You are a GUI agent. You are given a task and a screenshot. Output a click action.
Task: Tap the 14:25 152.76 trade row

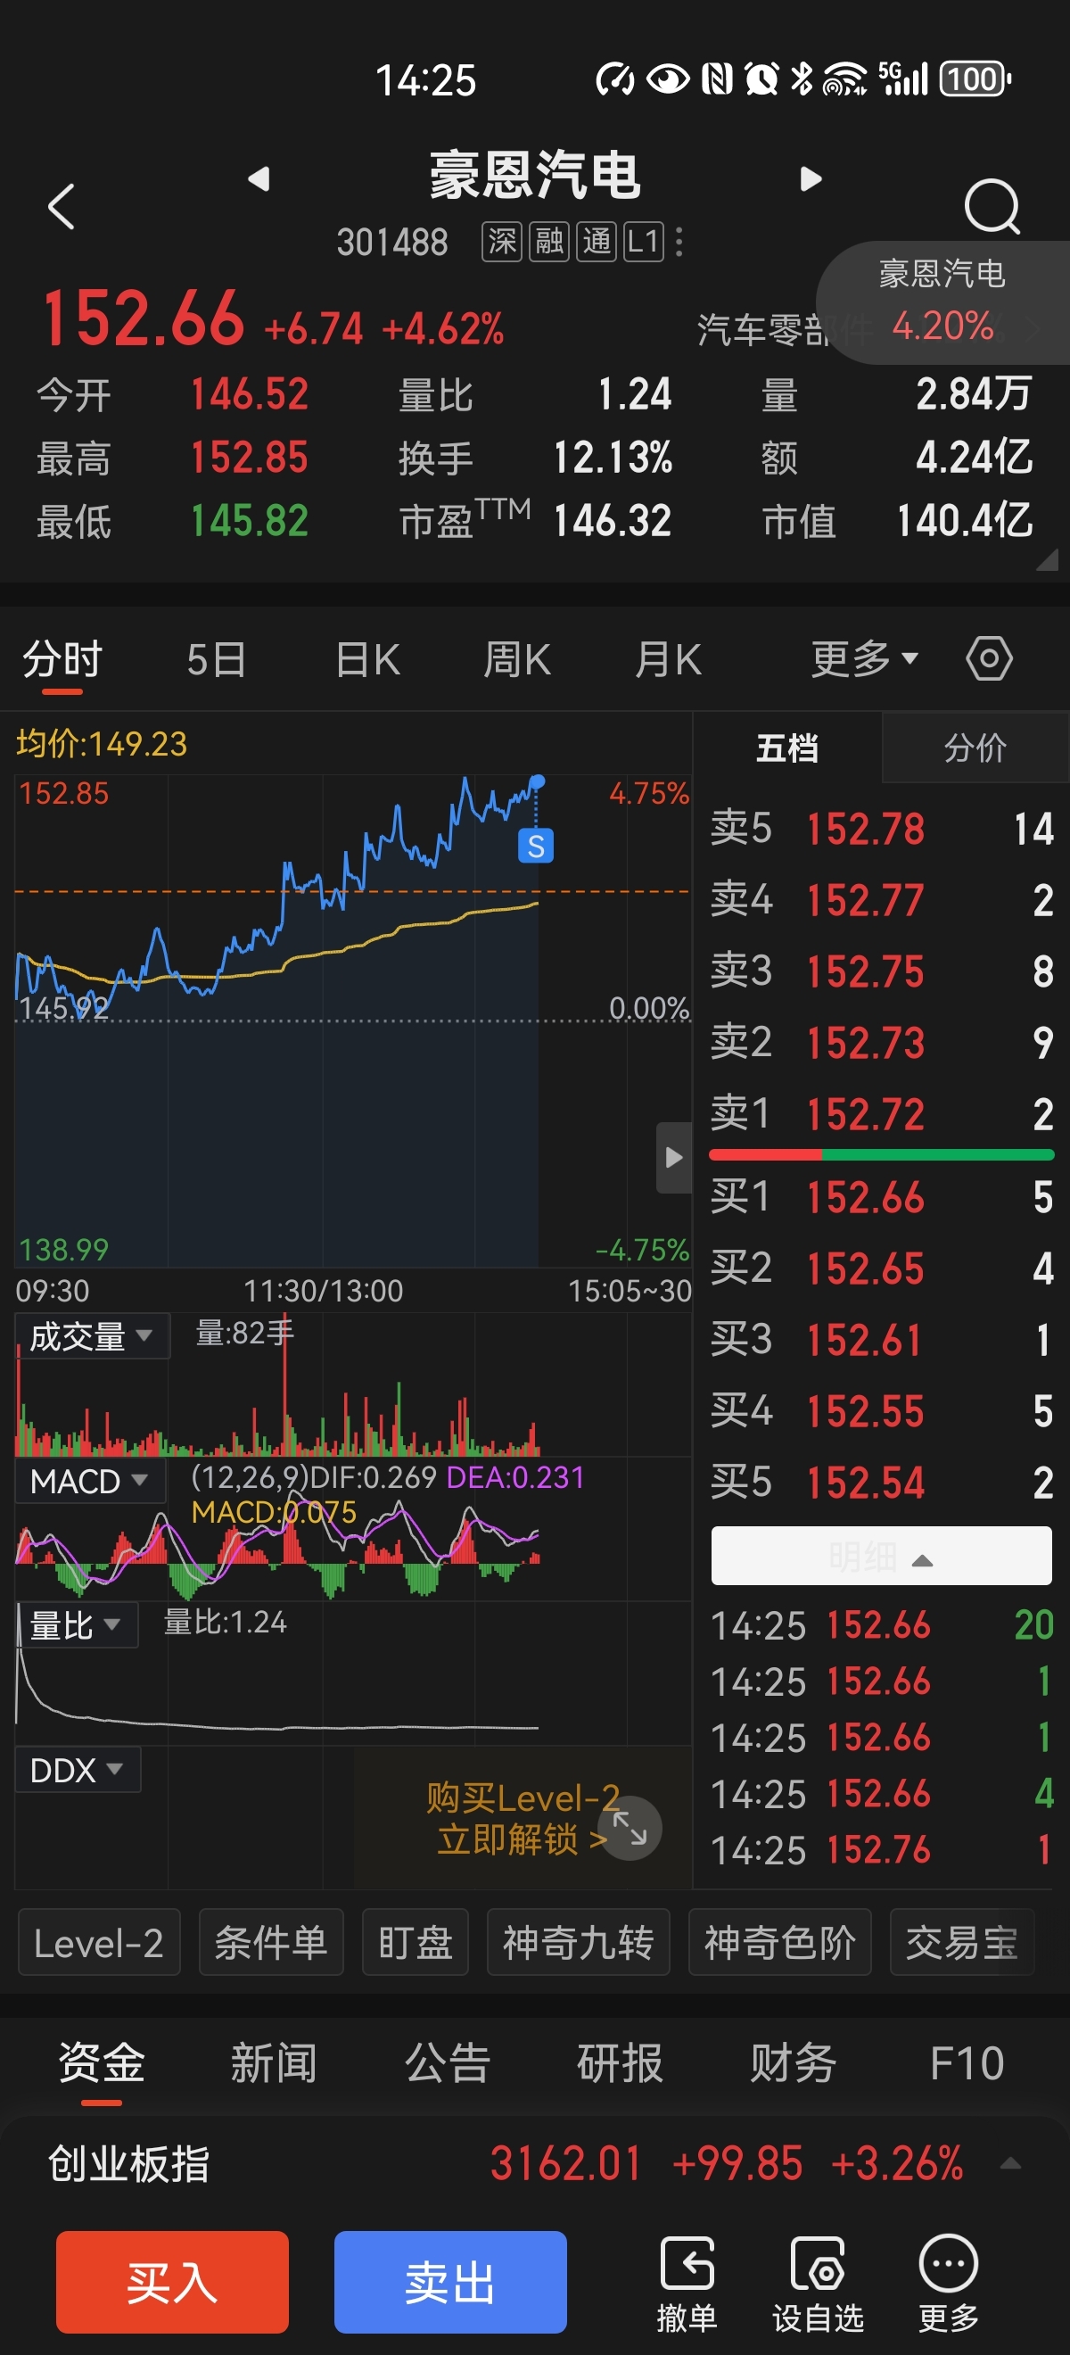(882, 1851)
